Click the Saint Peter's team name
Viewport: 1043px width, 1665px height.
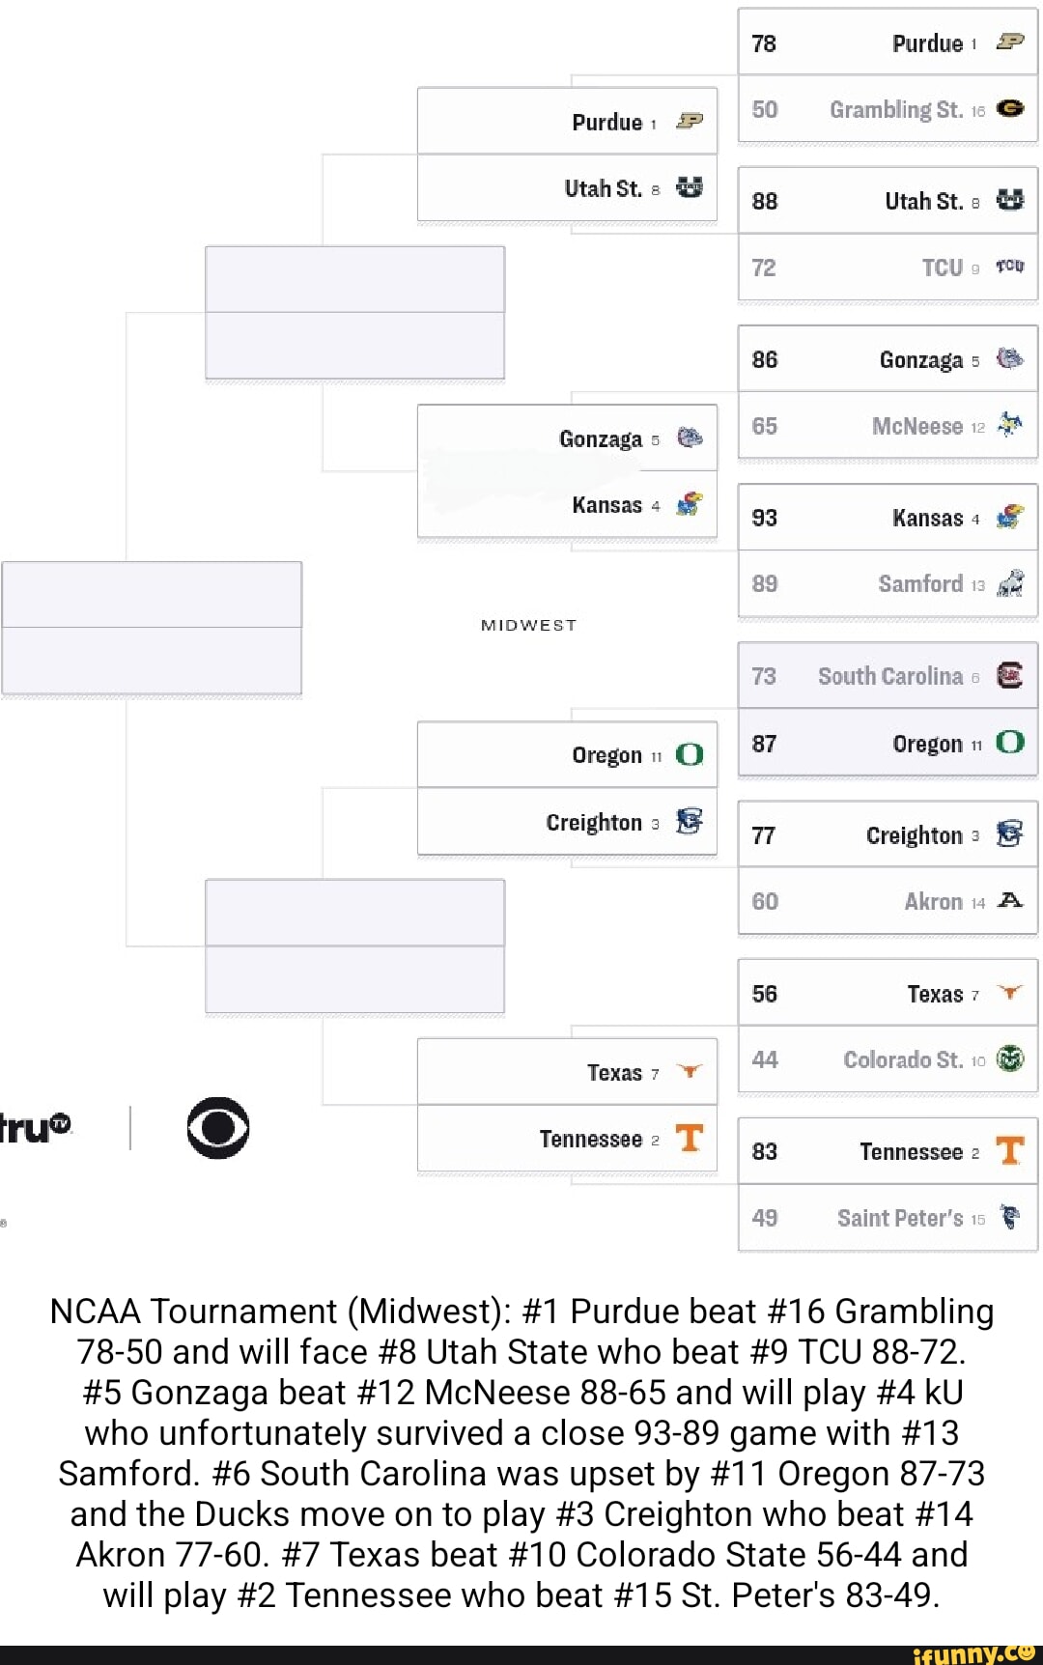pos(900,1218)
